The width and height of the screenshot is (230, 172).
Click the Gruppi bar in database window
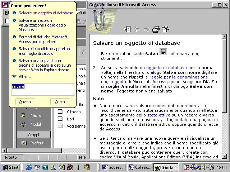(x=33, y=135)
